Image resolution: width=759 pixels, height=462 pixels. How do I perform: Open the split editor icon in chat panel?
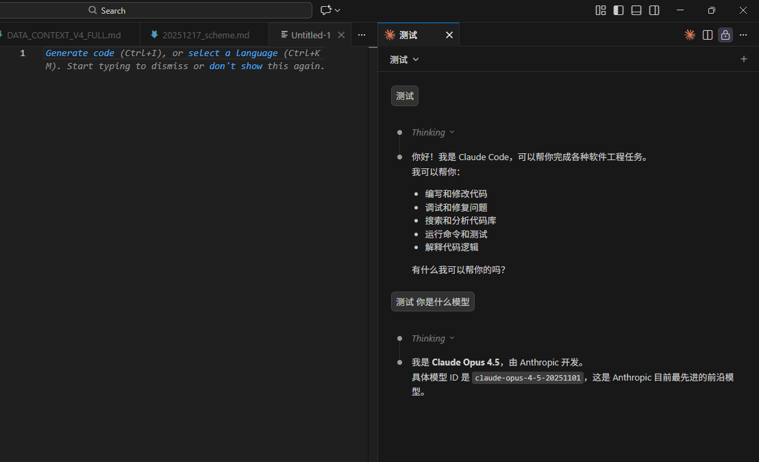tap(707, 34)
